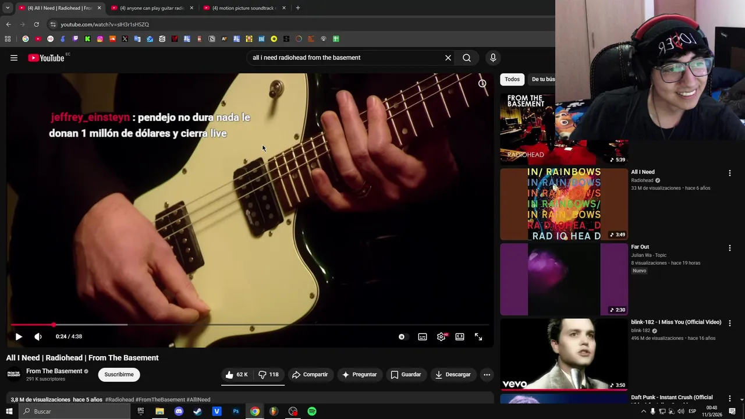The image size is (745, 419).
Task: Open the X (Twitter) bookmark icon
Action: click(125, 39)
